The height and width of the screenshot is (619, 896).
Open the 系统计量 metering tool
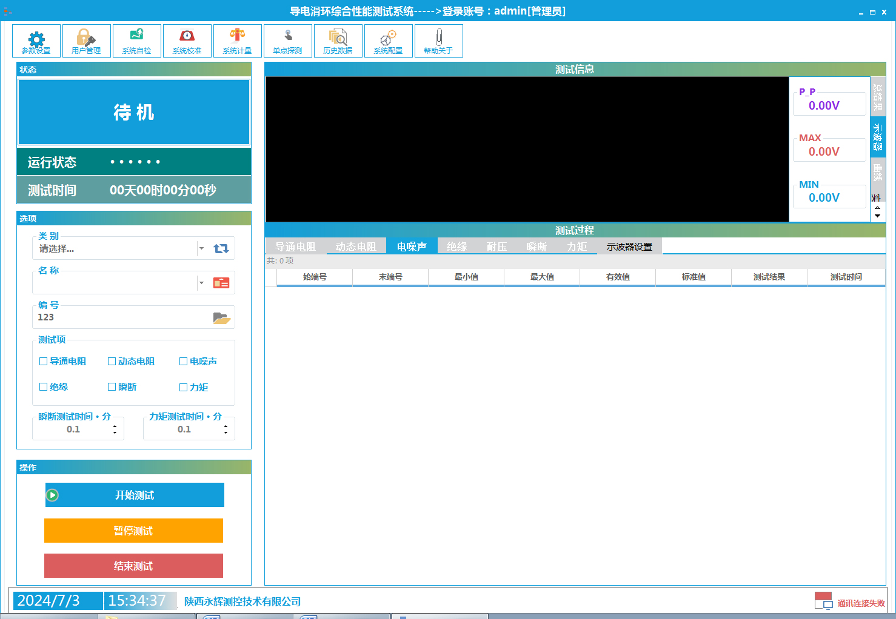(x=237, y=41)
